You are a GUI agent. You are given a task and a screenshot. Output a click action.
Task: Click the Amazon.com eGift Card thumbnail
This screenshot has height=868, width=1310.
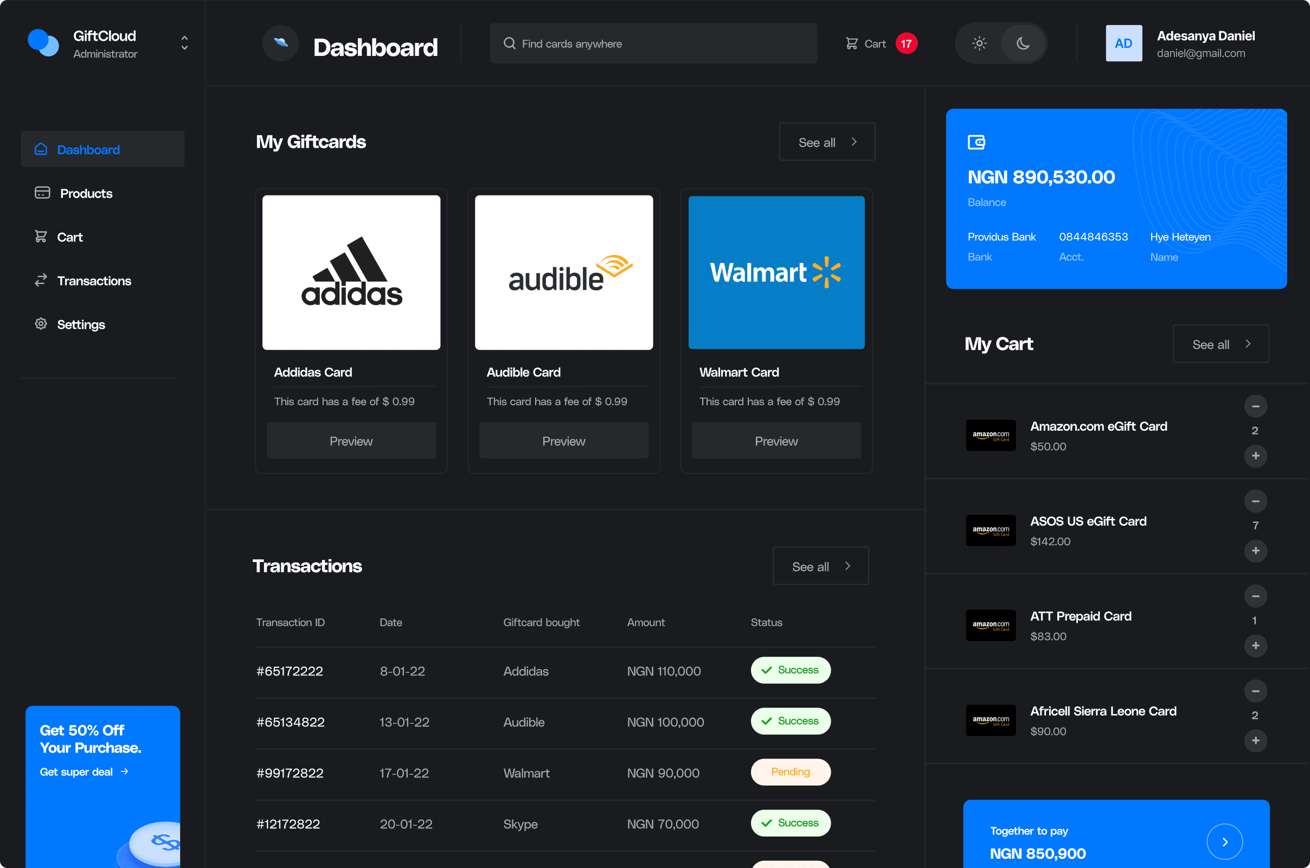[991, 436]
